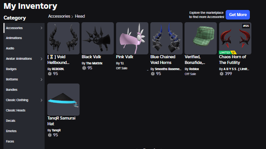The width and height of the screenshot is (266, 149).
Task: Select the Bundles category
Action: tap(24, 90)
